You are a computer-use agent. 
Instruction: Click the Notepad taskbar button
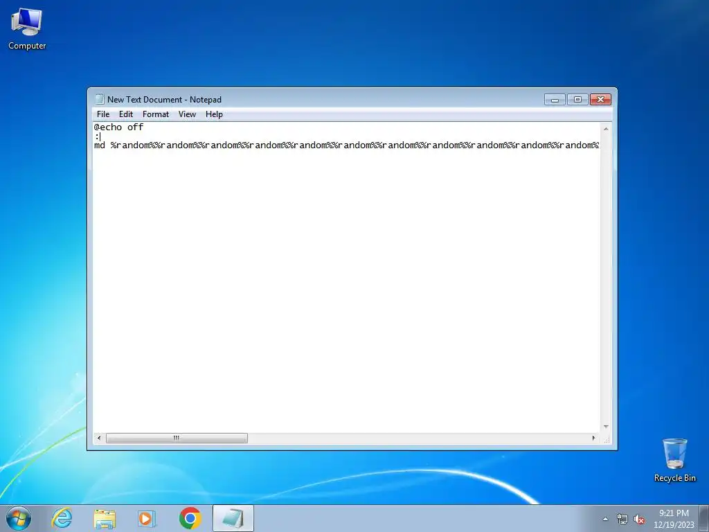[233, 518]
